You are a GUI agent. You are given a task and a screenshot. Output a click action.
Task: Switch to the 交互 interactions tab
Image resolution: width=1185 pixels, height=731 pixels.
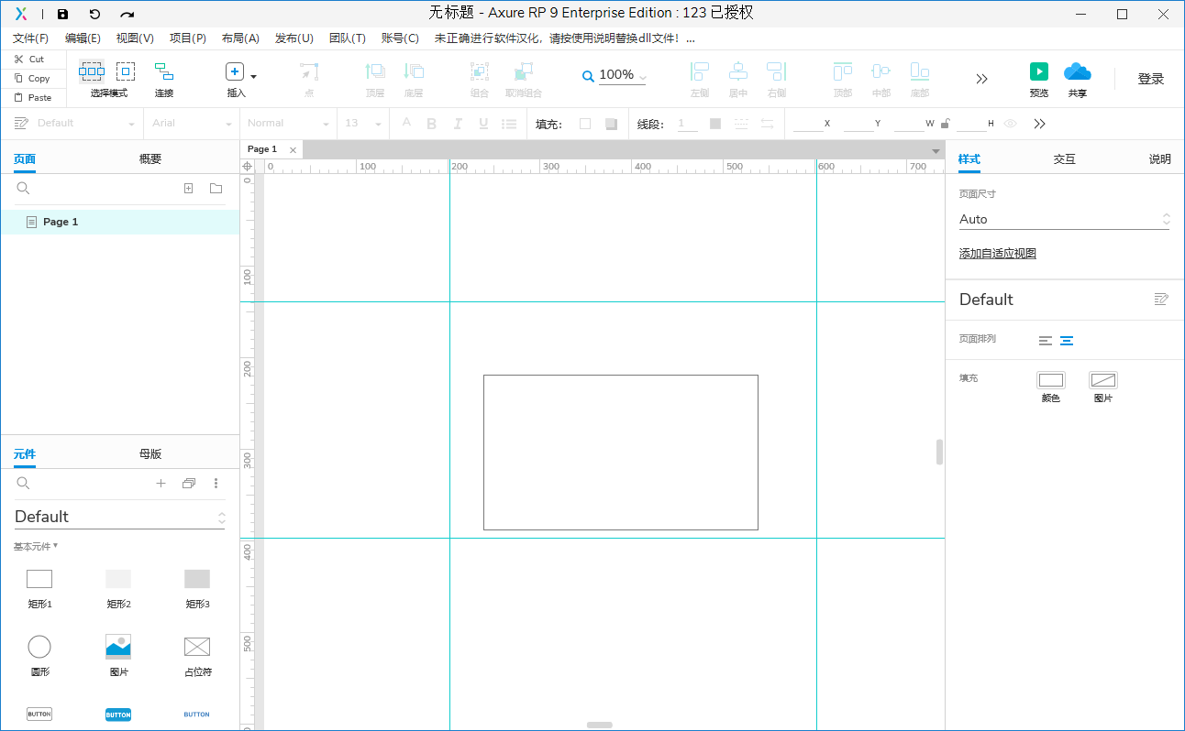[1064, 158]
